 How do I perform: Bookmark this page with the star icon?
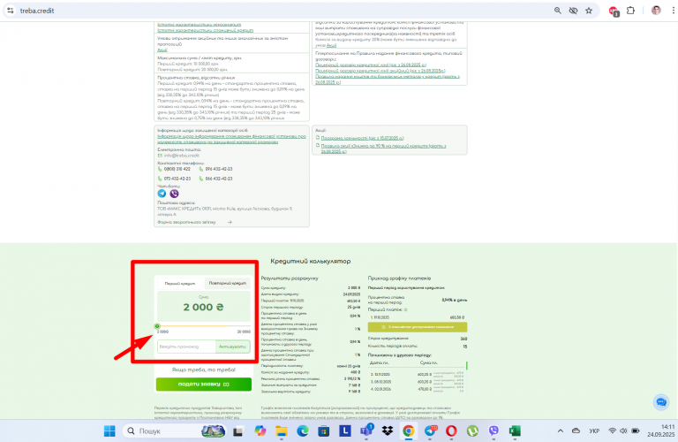(x=589, y=11)
